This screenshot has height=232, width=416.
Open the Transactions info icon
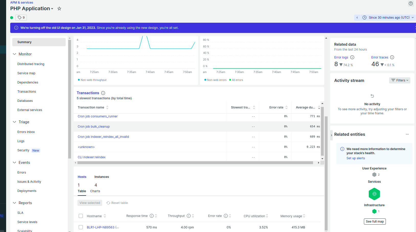103,93
